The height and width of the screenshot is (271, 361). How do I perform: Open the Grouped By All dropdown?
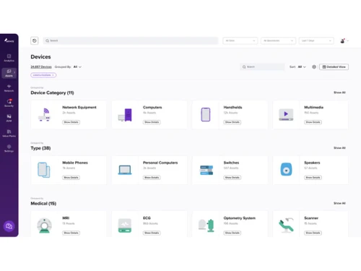point(77,66)
